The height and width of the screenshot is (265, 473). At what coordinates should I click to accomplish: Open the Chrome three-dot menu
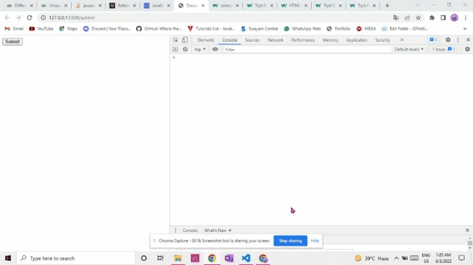[x=466, y=18]
